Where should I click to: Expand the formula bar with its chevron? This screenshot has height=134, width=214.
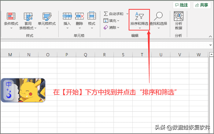pyautogui.click(x=211, y=45)
